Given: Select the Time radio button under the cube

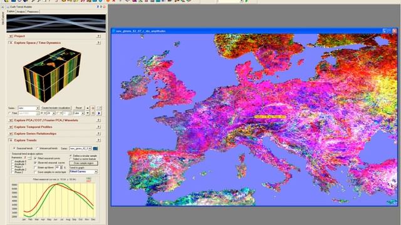Looking at the screenshot, I should pos(10,113).
